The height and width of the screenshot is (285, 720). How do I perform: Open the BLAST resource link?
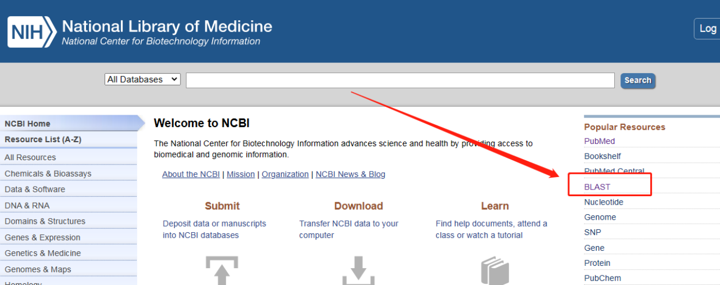pyautogui.click(x=597, y=187)
